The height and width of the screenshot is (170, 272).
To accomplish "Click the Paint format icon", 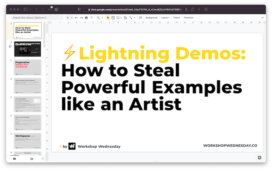I will tap(91, 18).
